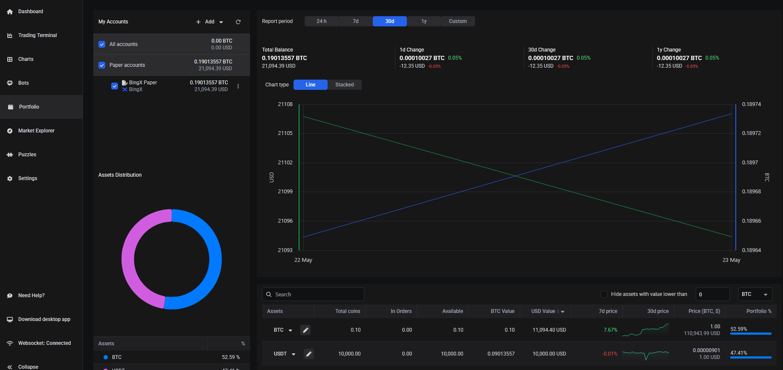Click the Download desktop app monitor icon
The width and height of the screenshot is (783, 370).
10,319
